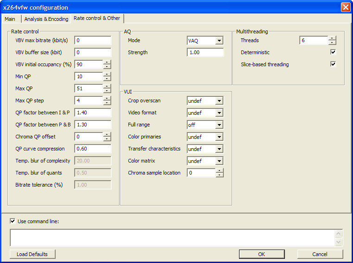Click the QP factor between P & B field

coord(93,125)
